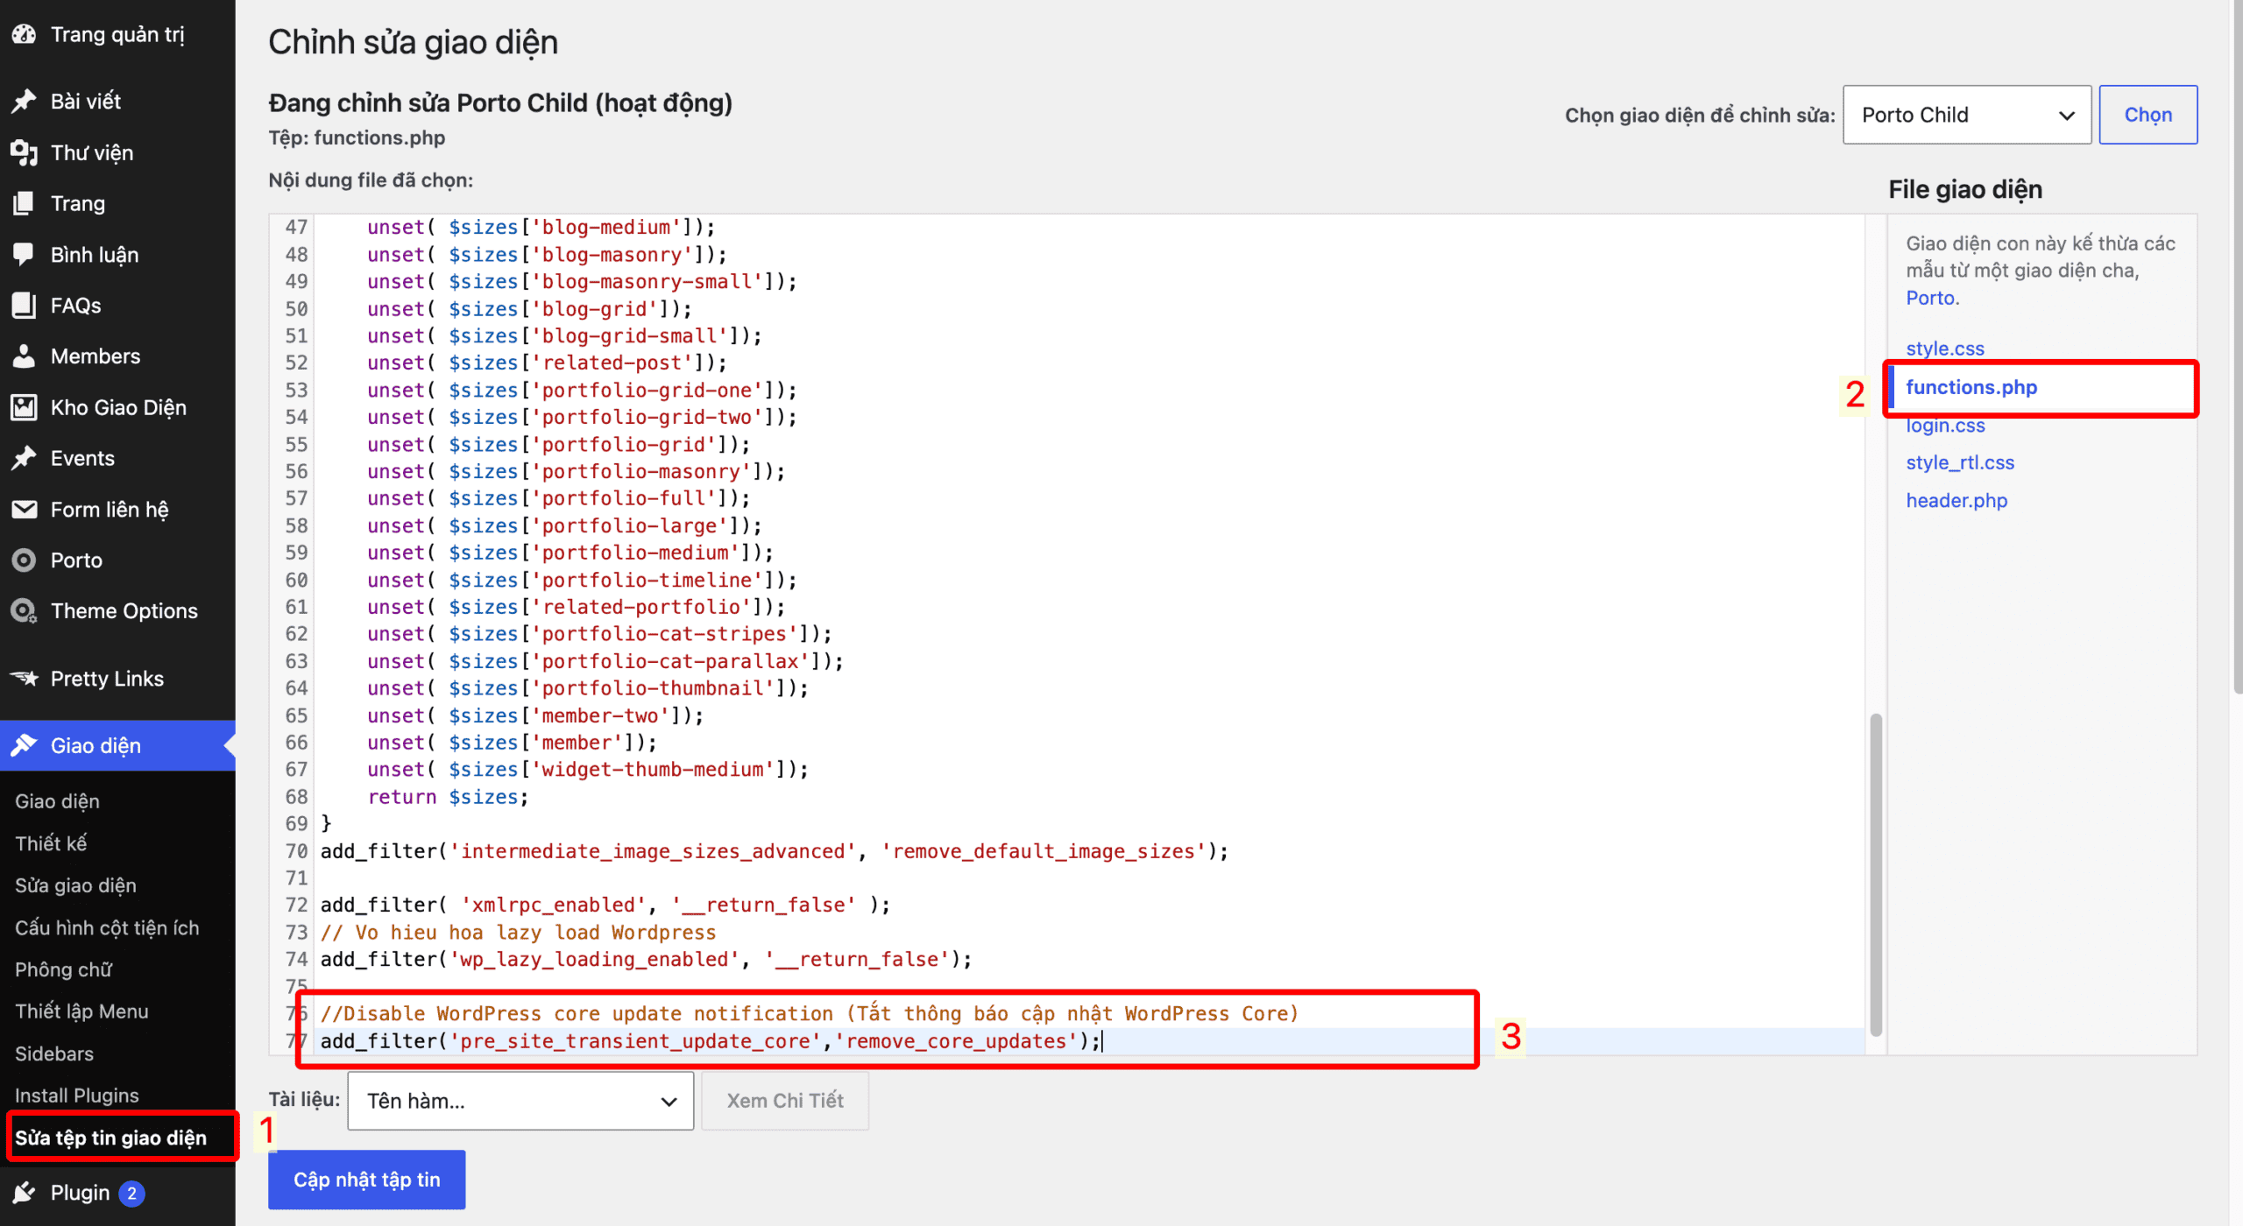2243x1226 pixels.
Task: Click the Thư viện media icon
Action: [x=24, y=152]
